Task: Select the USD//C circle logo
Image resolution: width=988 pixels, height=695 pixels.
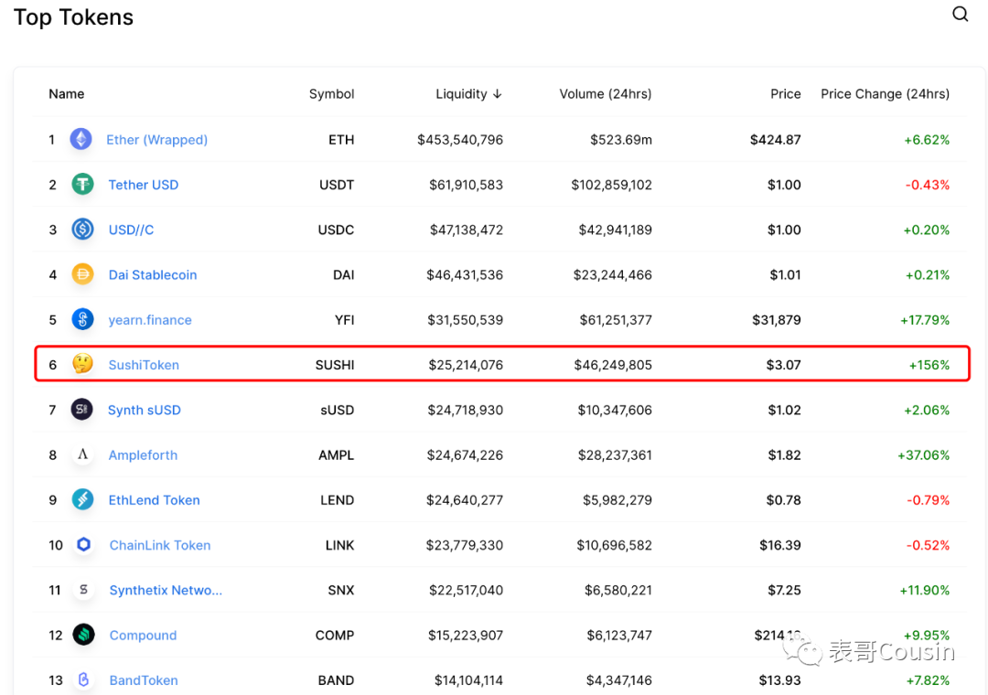Action: coord(82,229)
